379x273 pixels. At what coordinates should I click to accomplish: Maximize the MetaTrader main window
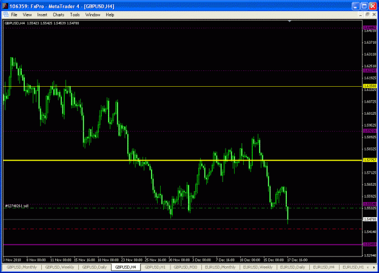(x=364, y=6)
